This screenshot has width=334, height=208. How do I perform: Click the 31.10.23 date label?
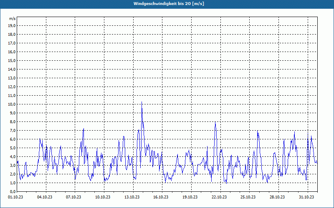pyautogui.click(x=306, y=197)
